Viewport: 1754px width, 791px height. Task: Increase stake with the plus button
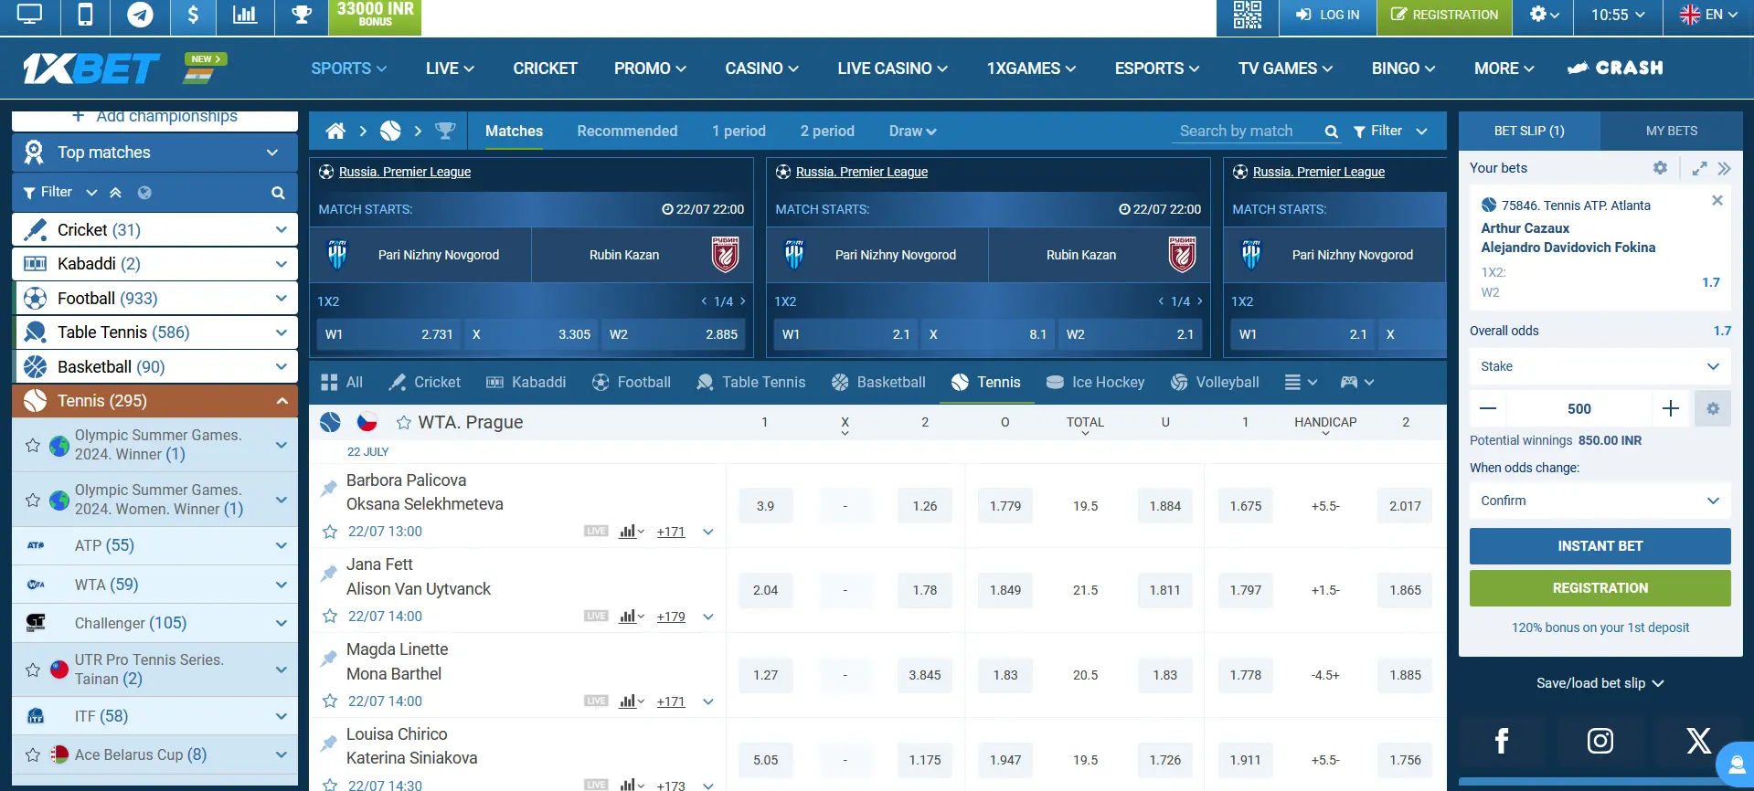[x=1671, y=409]
